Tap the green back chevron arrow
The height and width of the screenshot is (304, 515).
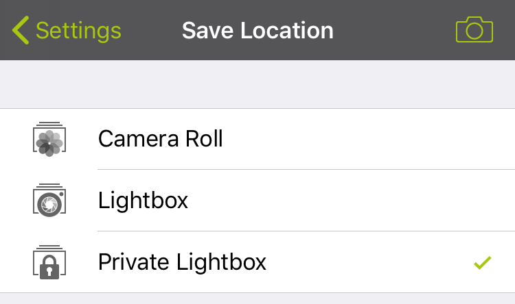pos(21,31)
